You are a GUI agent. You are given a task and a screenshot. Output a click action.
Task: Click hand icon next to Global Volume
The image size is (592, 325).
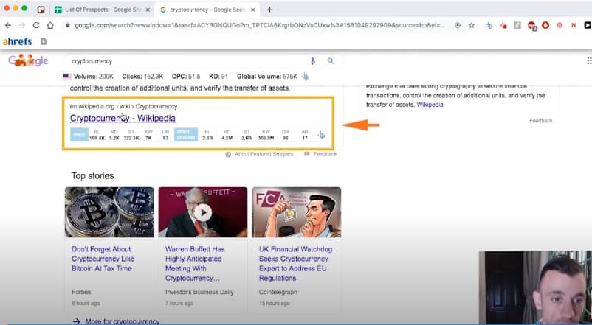pos(305,77)
